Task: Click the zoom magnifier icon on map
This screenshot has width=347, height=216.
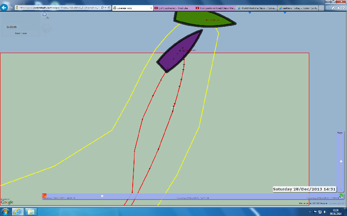Action: (45, 15)
